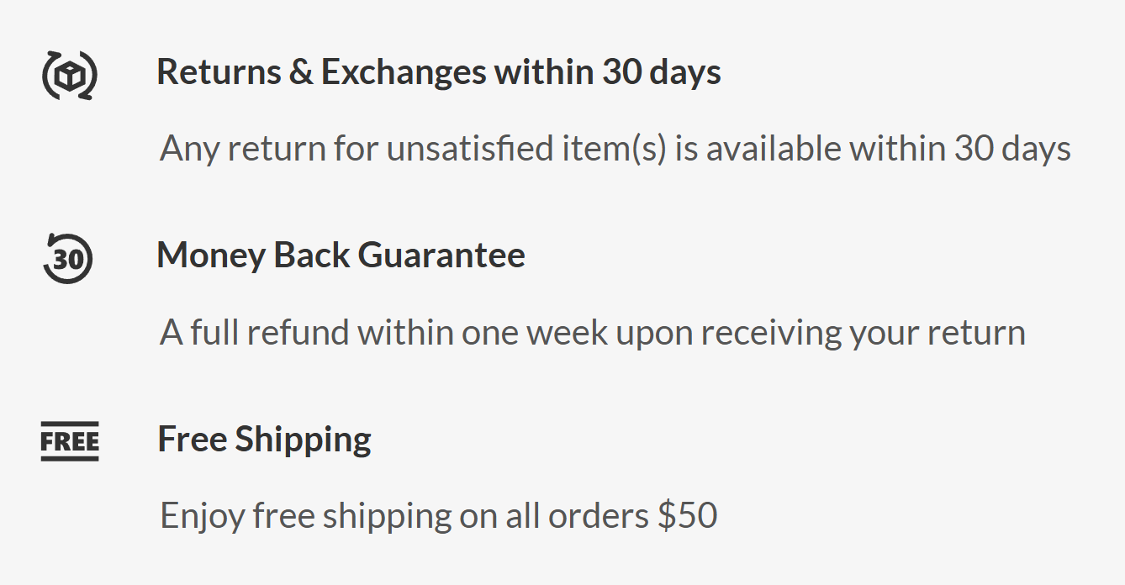Click the 'A full refund within one week' description
Screen dimensions: 1125x585
pos(593,333)
